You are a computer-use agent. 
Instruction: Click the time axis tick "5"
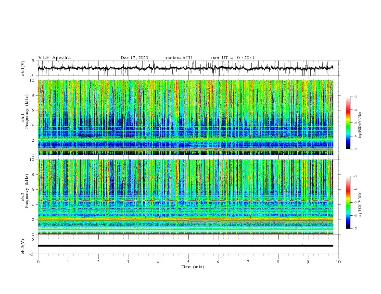point(188,262)
